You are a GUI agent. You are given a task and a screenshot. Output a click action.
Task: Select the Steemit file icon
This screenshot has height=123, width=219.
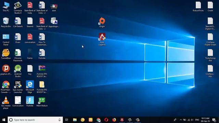point(30,22)
